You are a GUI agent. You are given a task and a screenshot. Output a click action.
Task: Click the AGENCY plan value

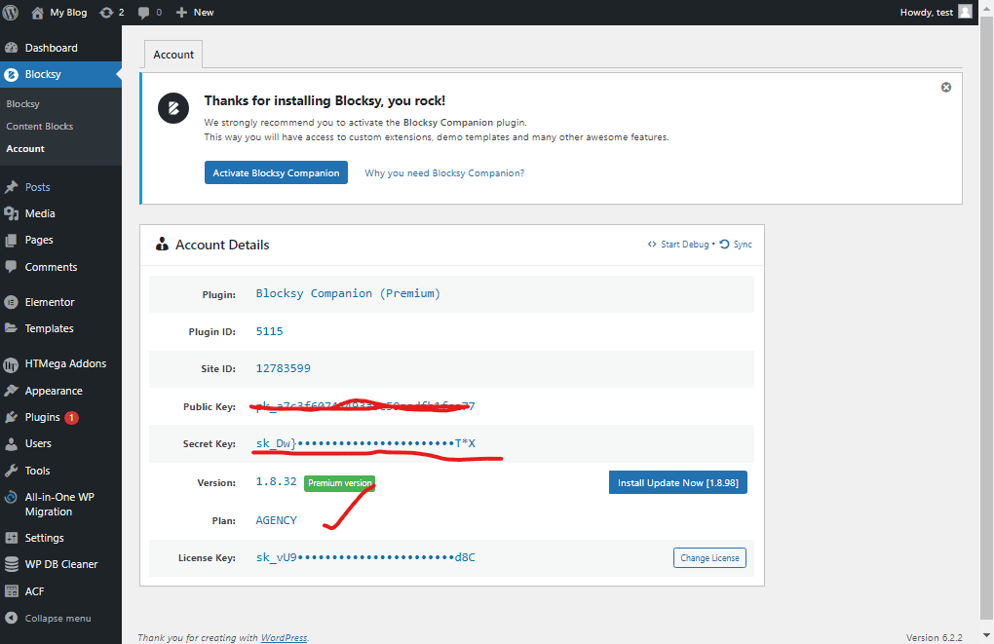pyautogui.click(x=277, y=520)
